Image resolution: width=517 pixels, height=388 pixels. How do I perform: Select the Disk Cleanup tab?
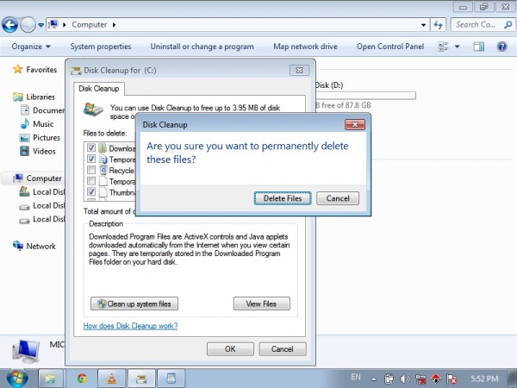99,89
